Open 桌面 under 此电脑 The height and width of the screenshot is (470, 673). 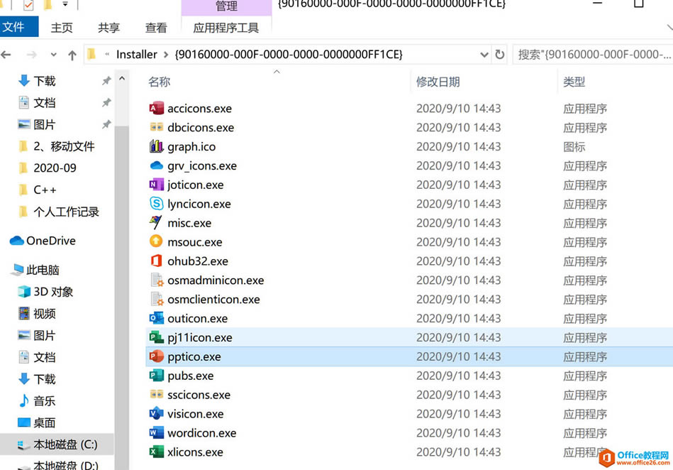coord(45,422)
